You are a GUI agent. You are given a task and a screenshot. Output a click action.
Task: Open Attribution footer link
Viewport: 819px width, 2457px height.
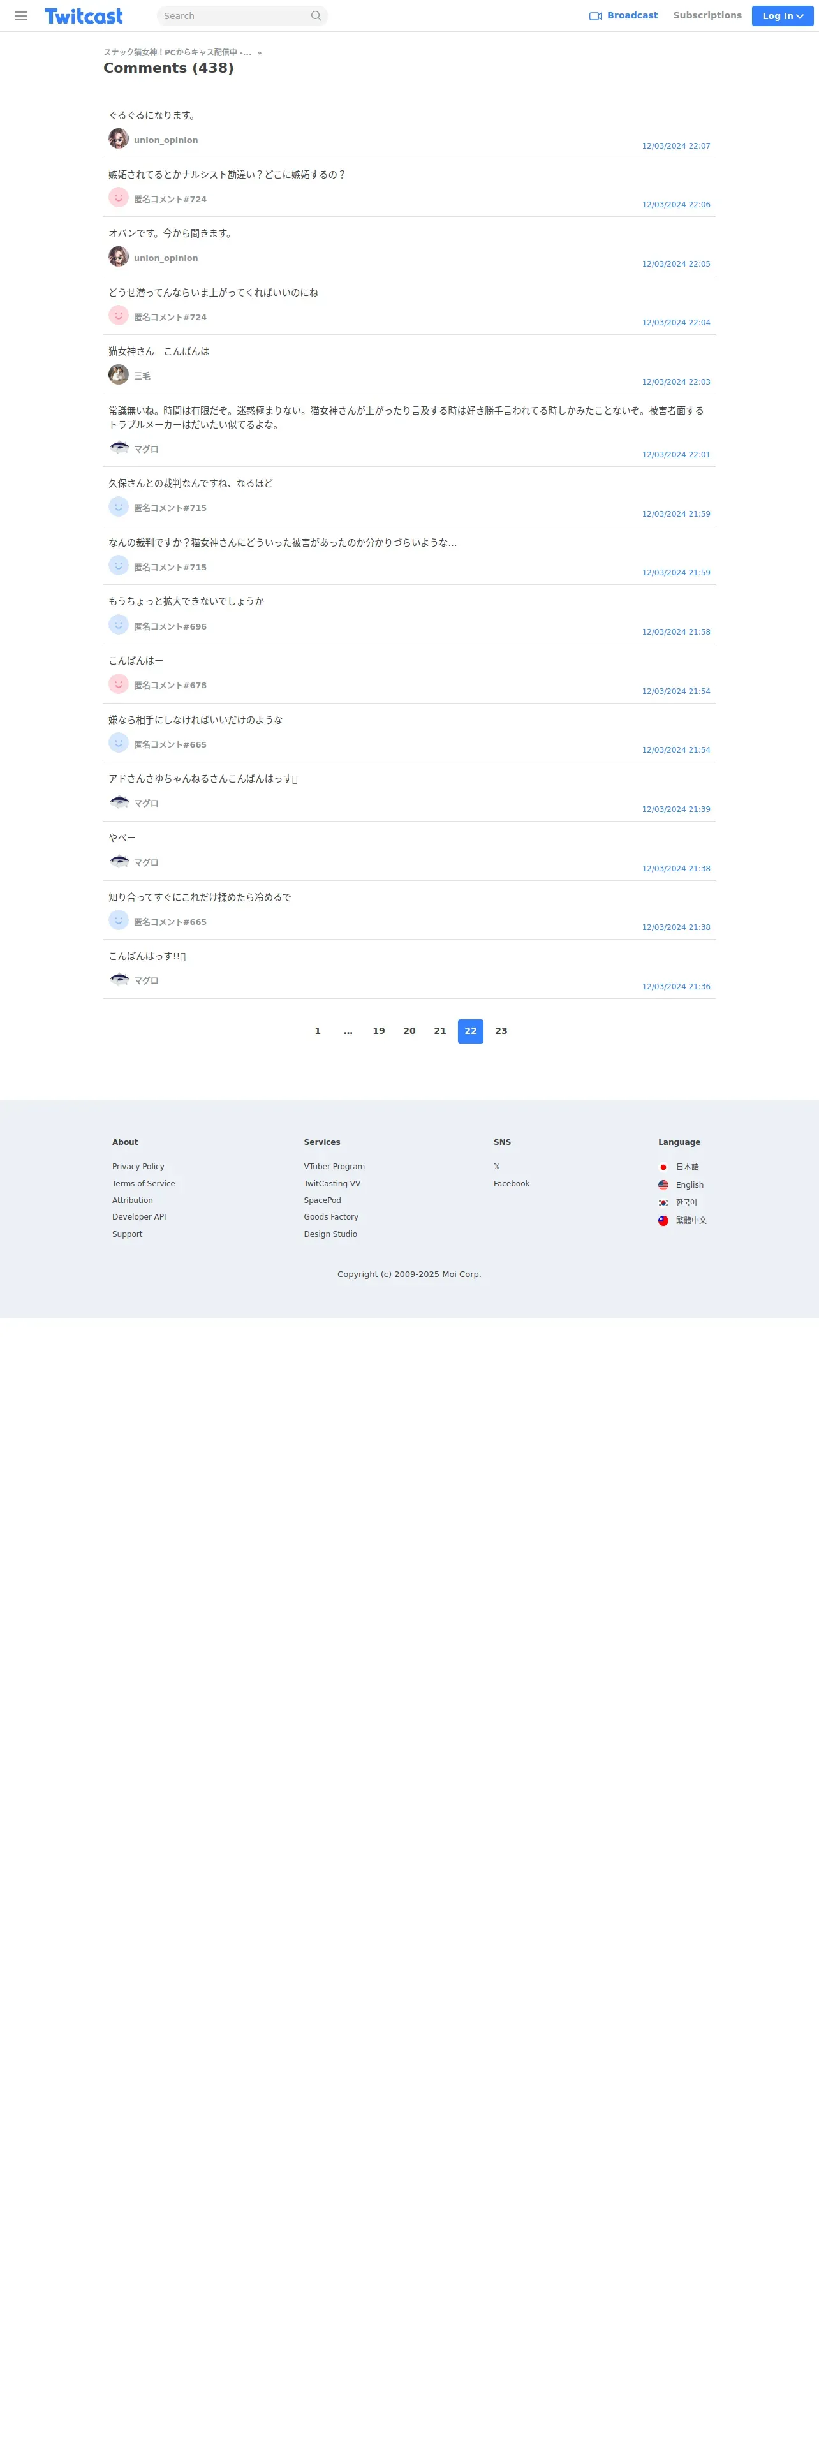pos(133,1201)
